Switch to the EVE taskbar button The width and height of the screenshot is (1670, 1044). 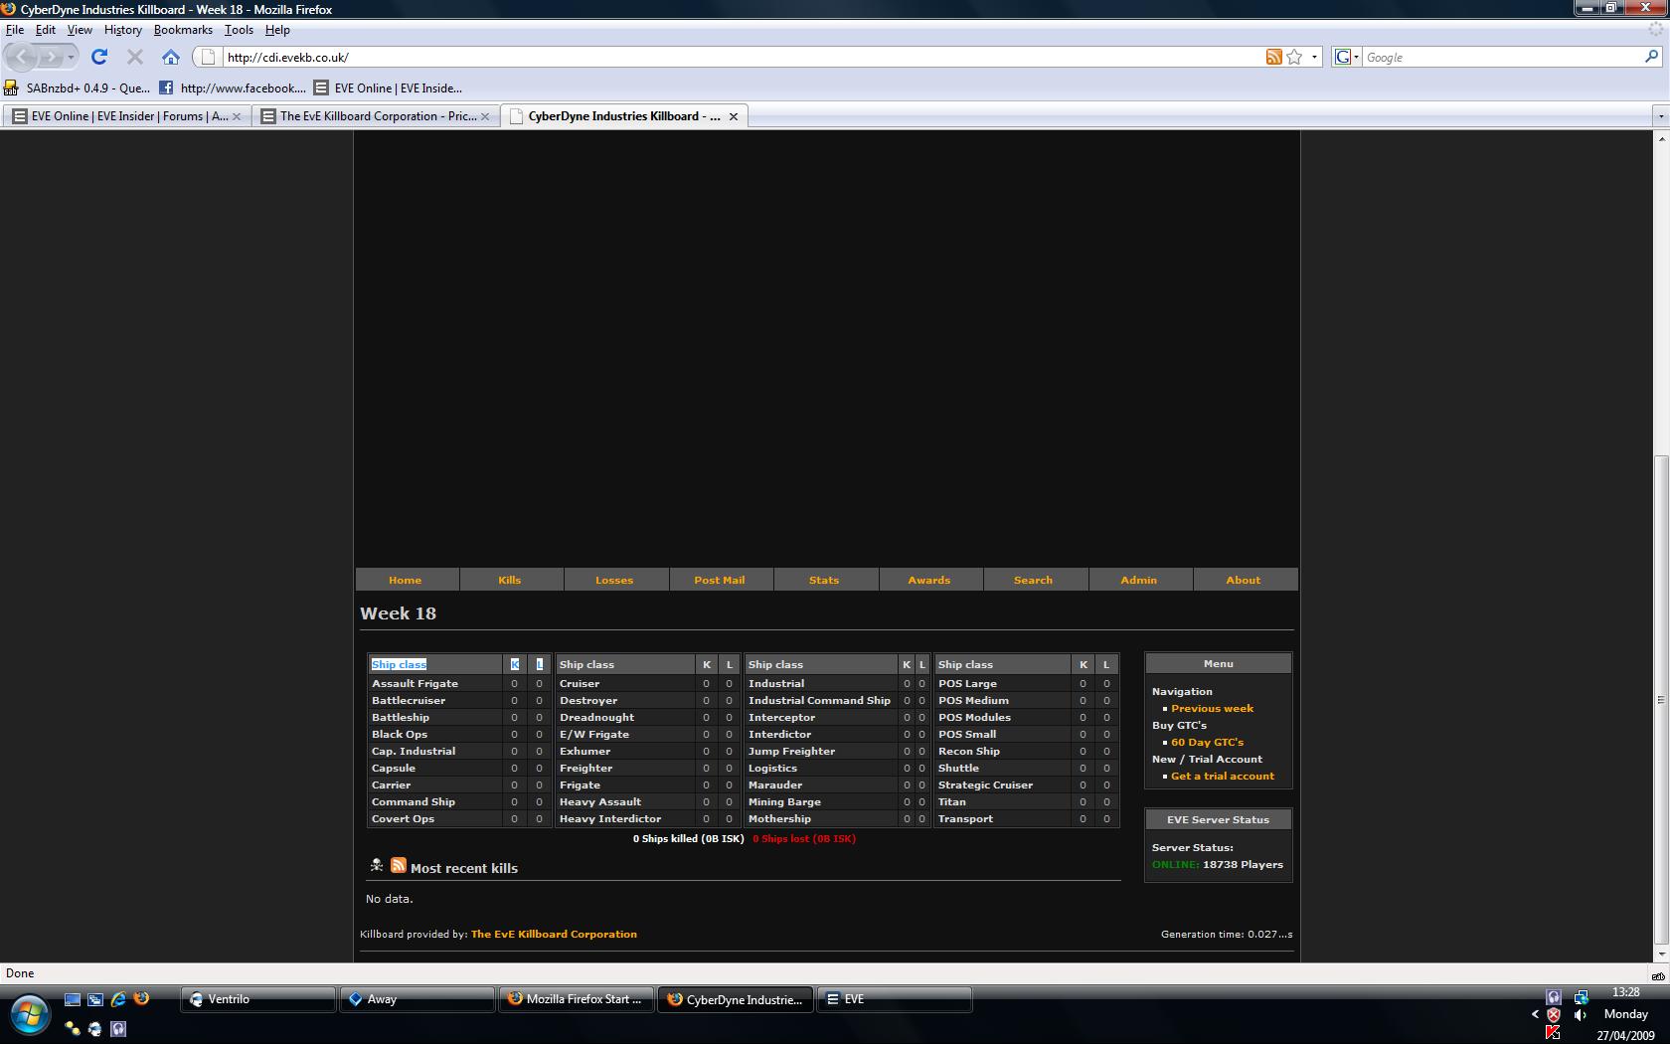(x=895, y=999)
